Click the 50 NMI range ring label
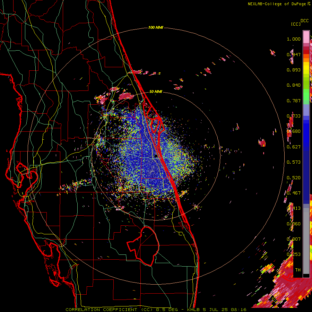This screenshot has width=312, height=312. pos(156,92)
